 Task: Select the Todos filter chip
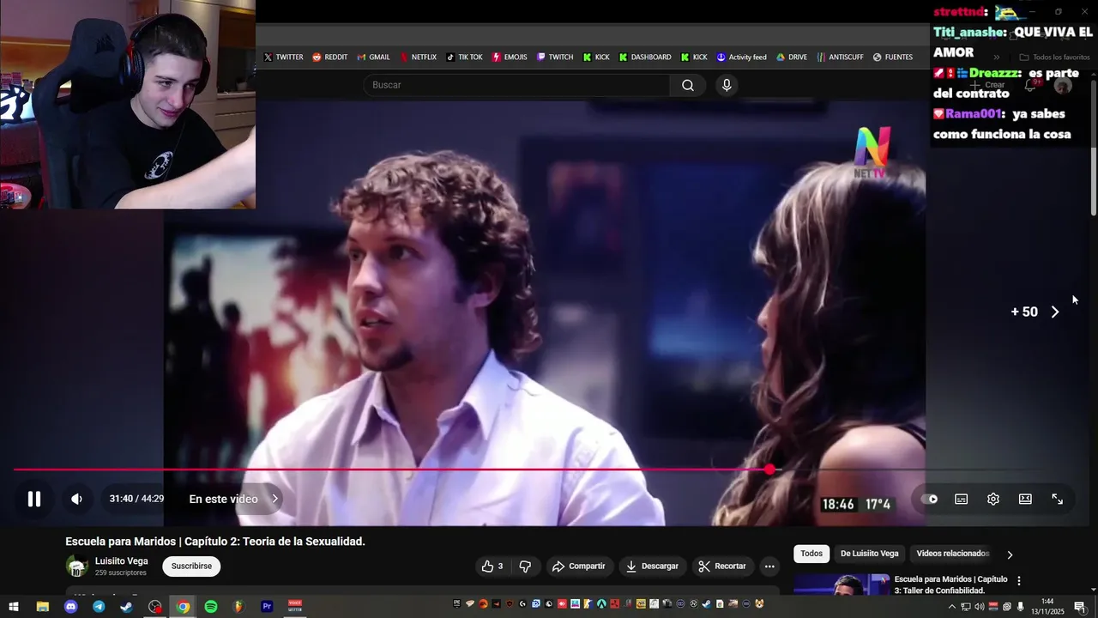pyautogui.click(x=811, y=554)
